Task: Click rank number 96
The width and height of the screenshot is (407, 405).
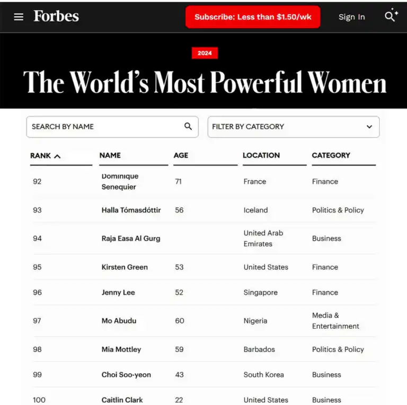Action: pos(37,292)
